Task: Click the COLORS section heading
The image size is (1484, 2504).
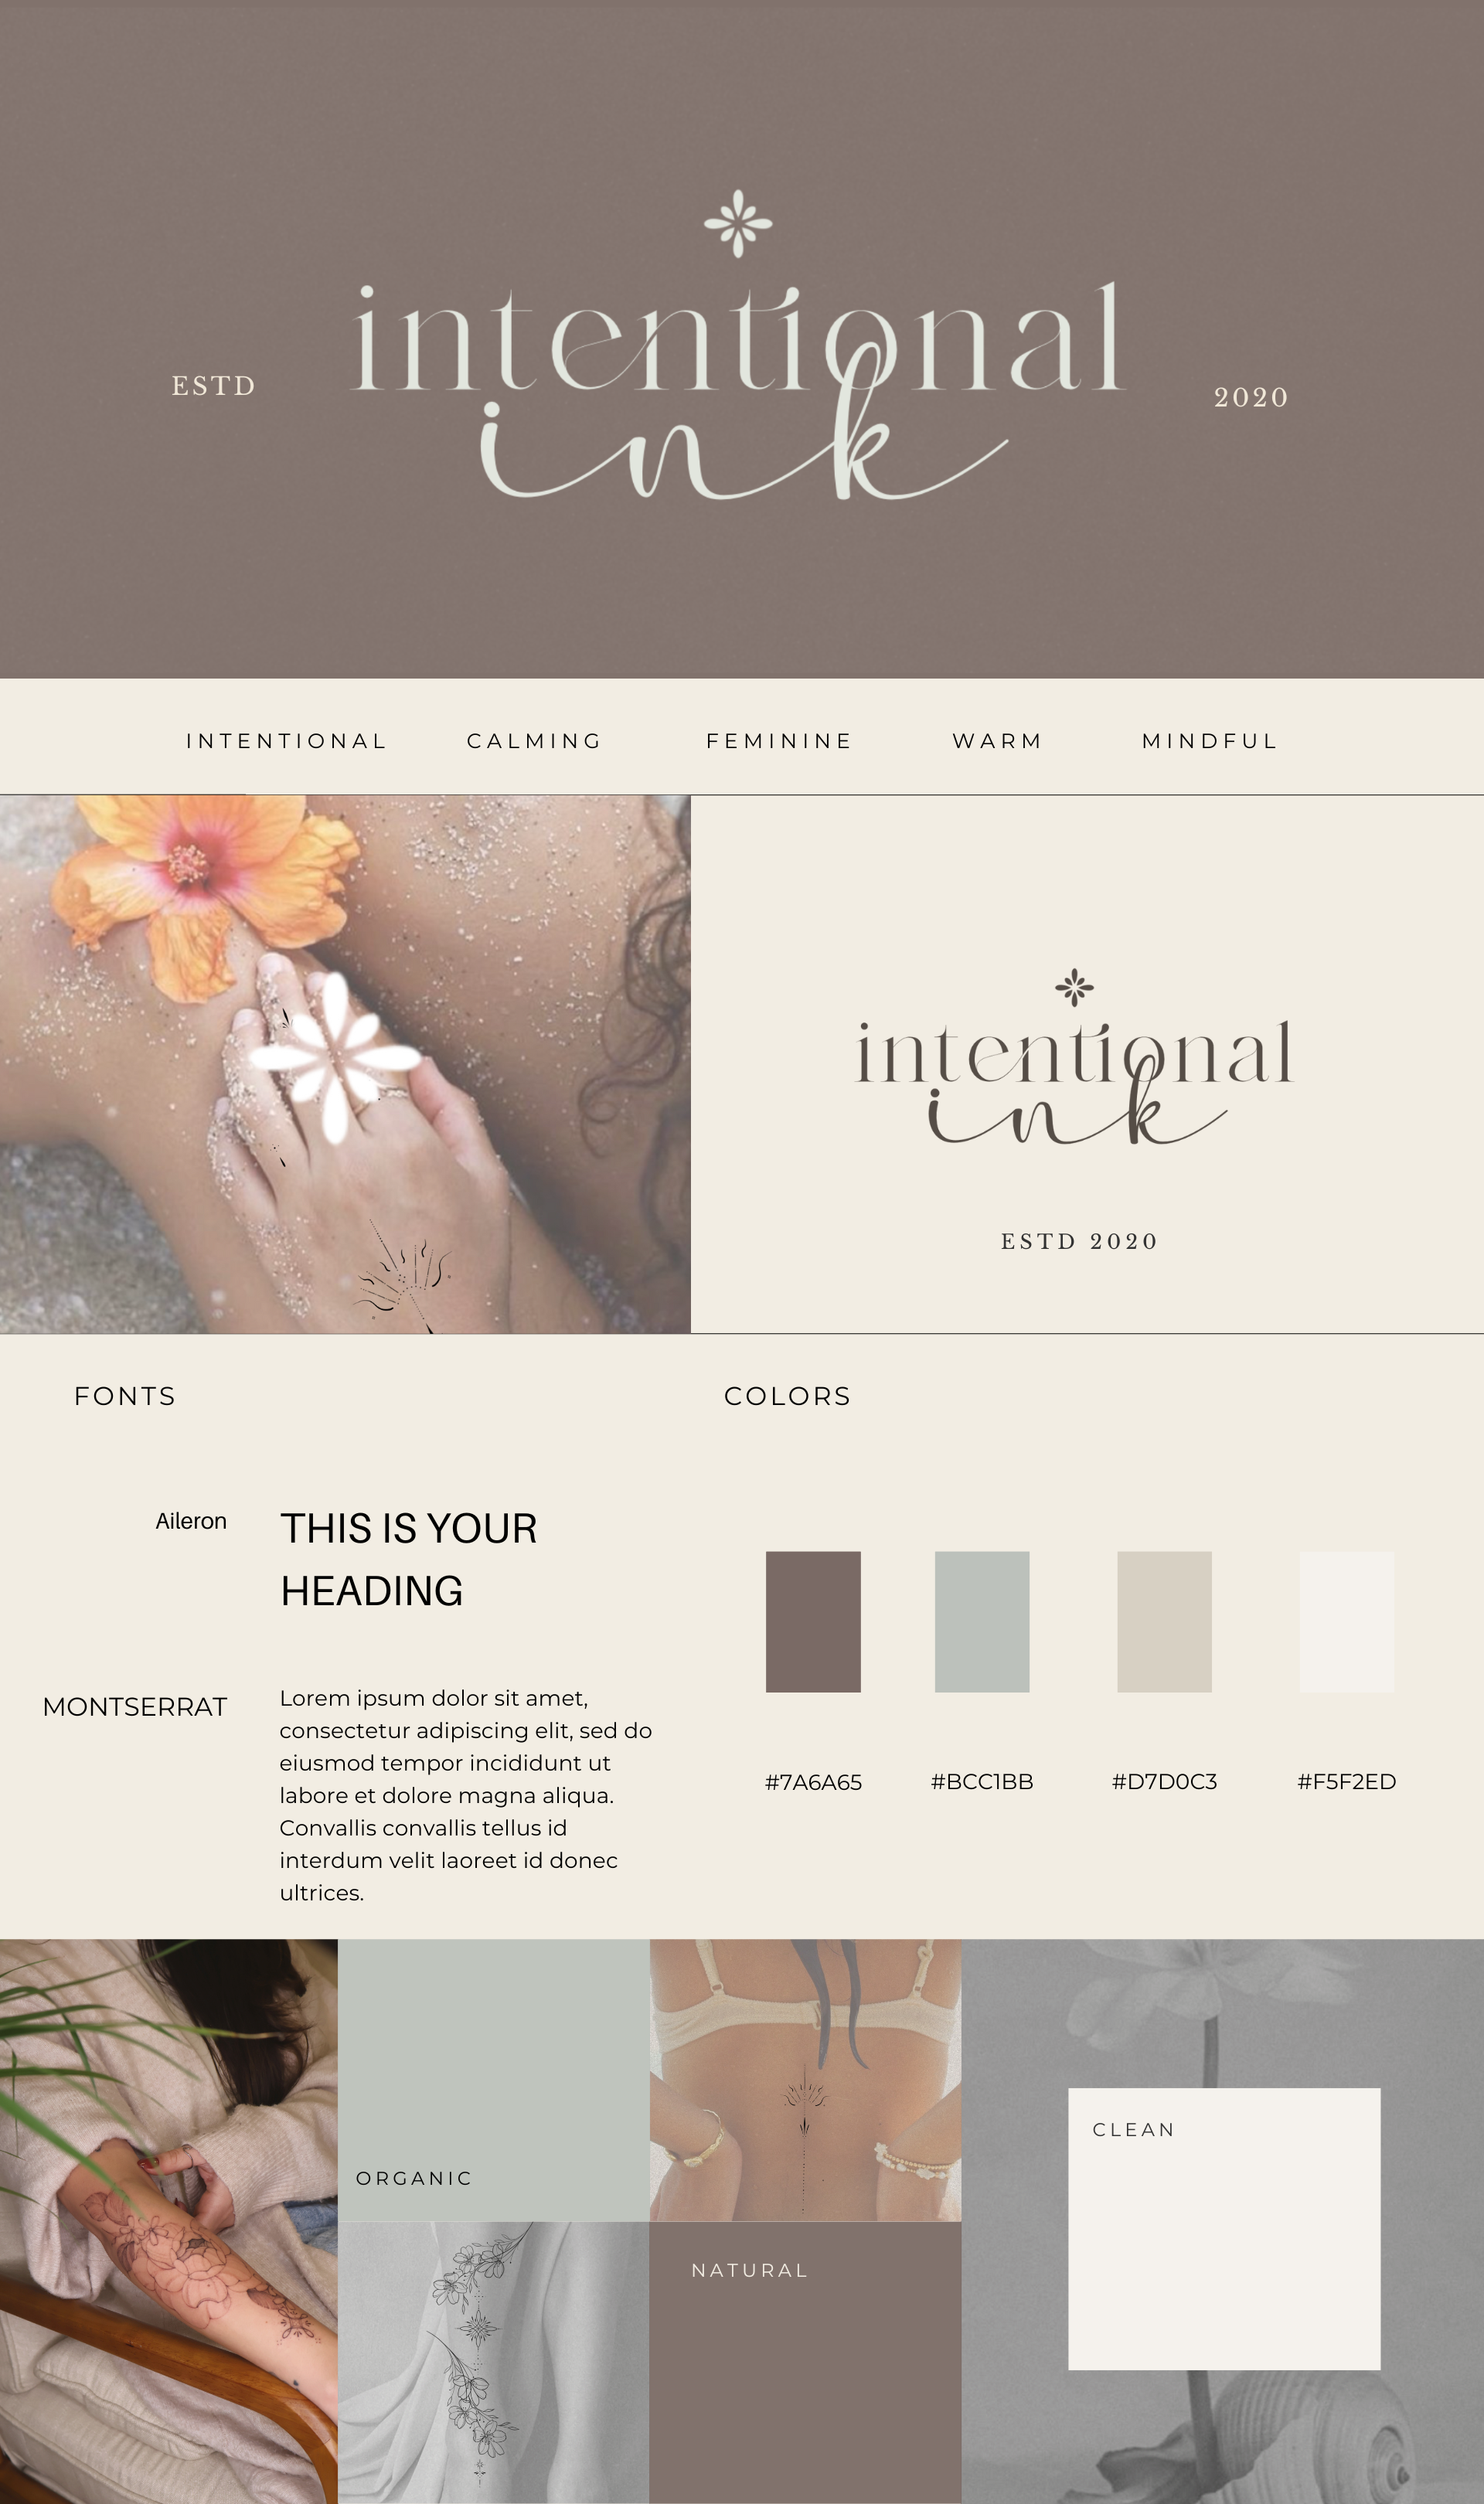Action: coord(788,1397)
